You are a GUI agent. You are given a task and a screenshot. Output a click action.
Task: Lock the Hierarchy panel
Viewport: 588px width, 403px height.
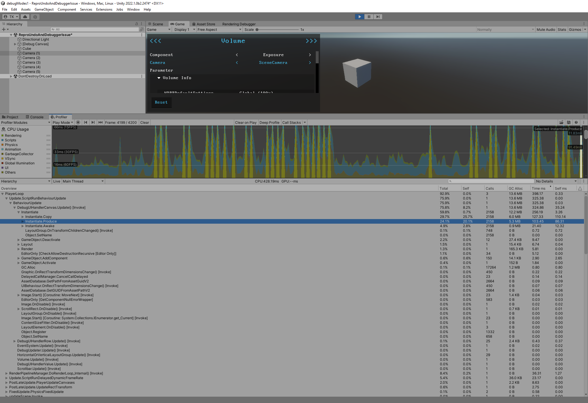137,24
